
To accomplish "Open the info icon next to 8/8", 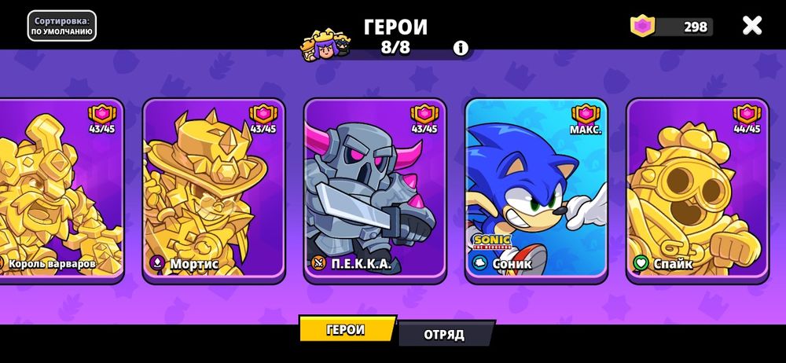I will click(460, 48).
